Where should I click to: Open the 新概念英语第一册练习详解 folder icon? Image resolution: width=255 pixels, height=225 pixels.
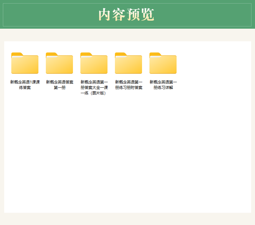click(163, 63)
